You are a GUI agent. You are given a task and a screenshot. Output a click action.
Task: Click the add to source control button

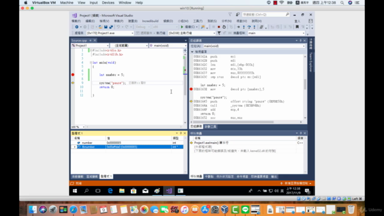click(296, 184)
